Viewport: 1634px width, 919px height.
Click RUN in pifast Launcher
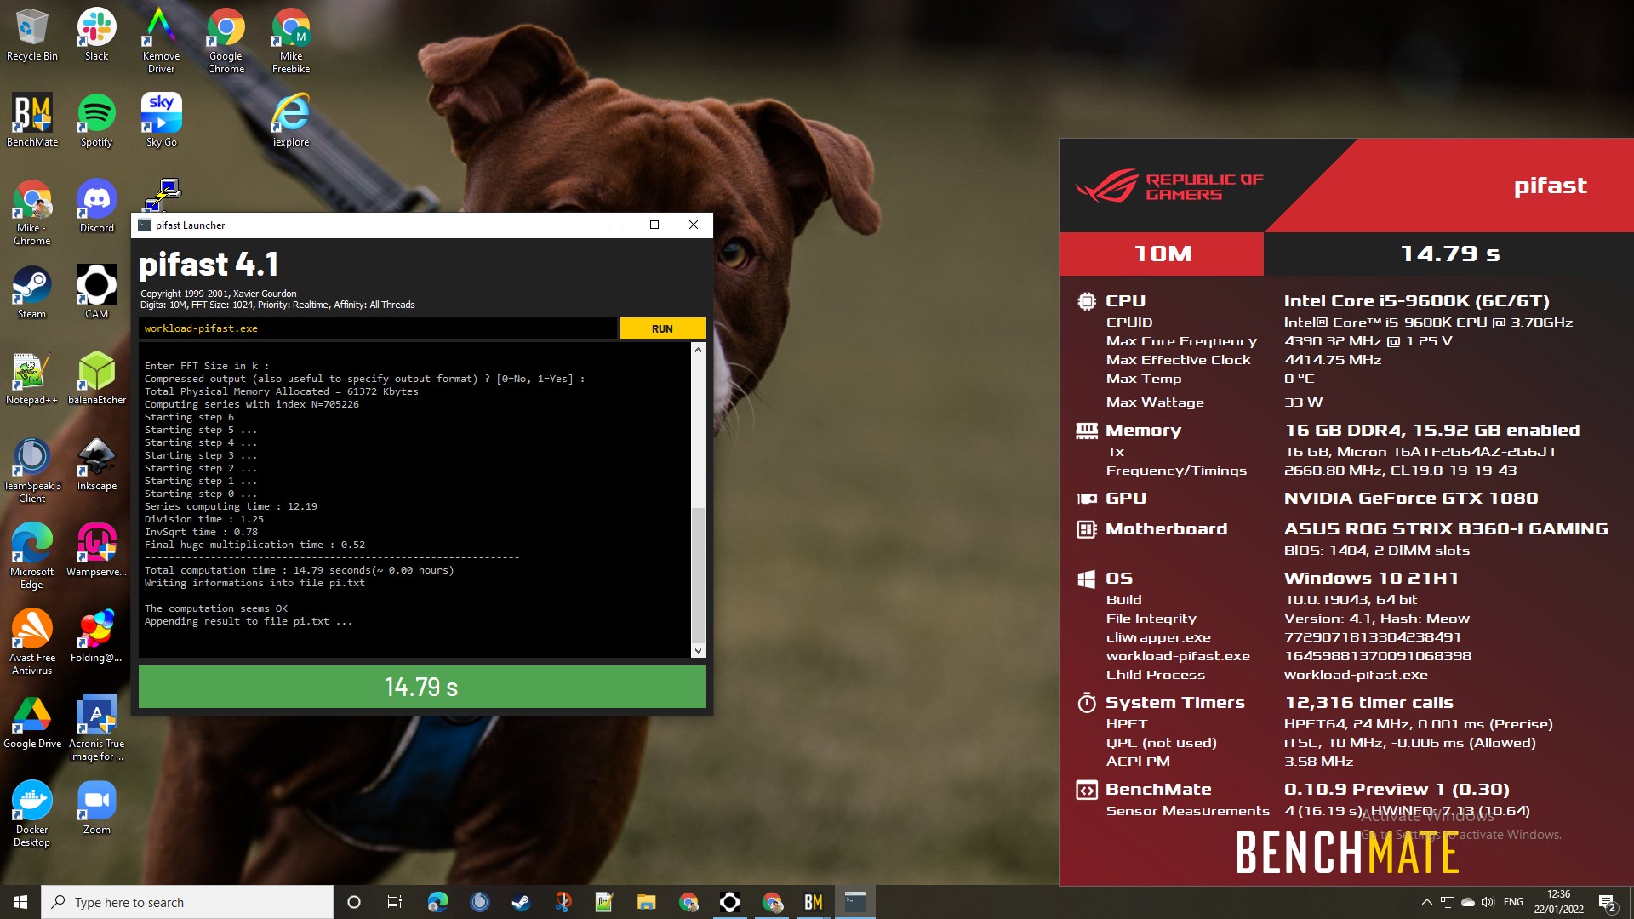[x=662, y=328]
